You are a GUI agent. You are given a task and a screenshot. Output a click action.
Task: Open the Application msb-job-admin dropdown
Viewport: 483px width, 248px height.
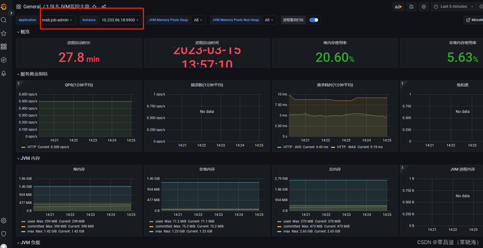tap(57, 20)
